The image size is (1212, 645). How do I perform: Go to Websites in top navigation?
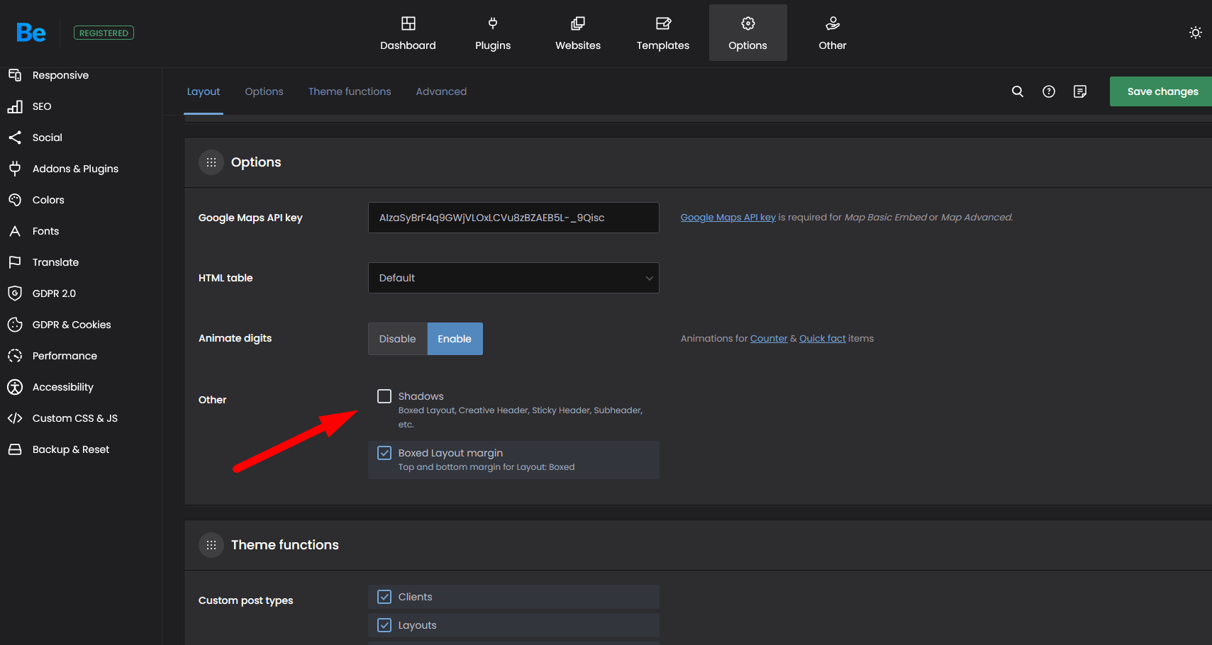[577, 33]
